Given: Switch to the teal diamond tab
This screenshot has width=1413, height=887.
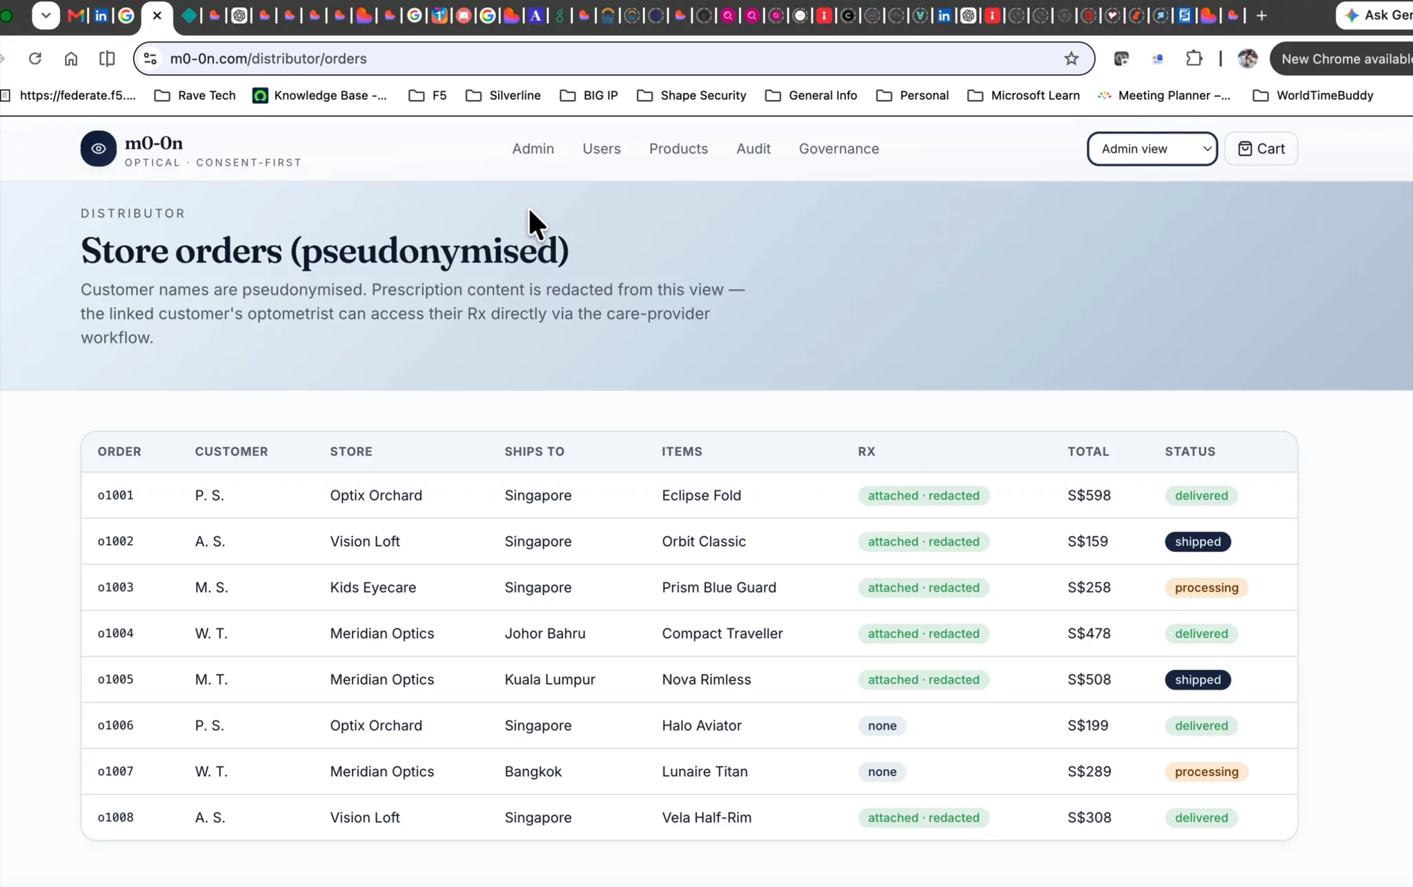Looking at the screenshot, I should pos(188,15).
